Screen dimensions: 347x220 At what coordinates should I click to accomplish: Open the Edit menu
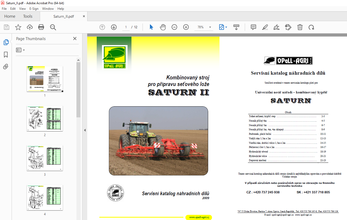(x=13, y=8)
